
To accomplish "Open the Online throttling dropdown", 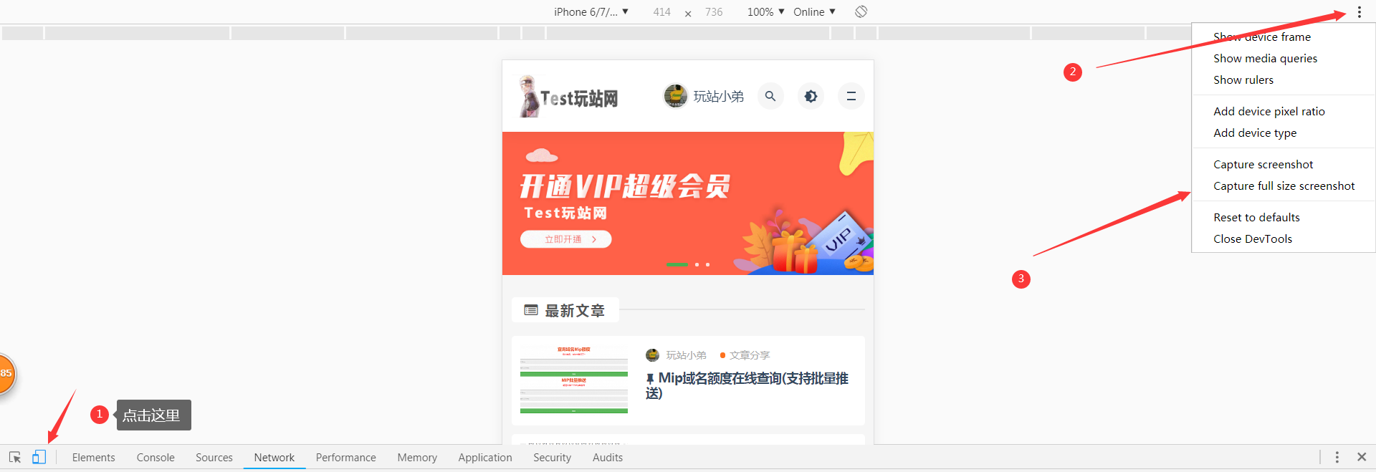I will click(814, 11).
